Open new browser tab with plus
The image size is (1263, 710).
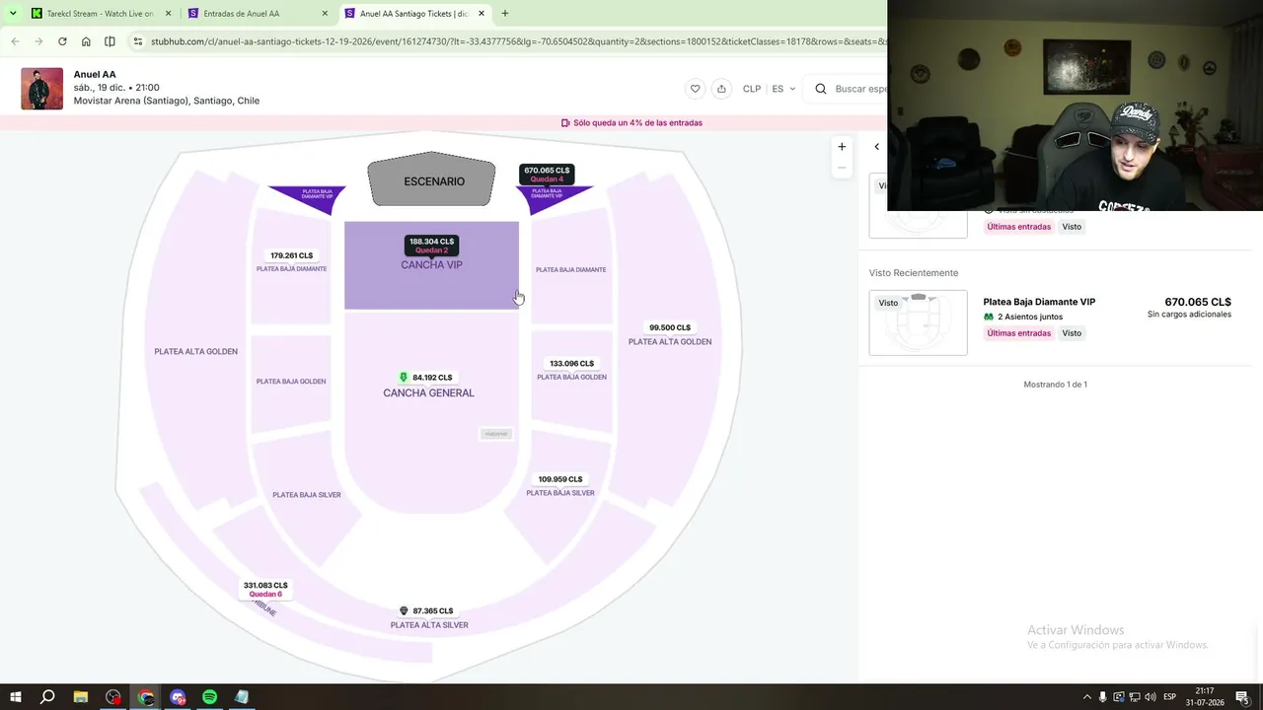[x=505, y=14]
